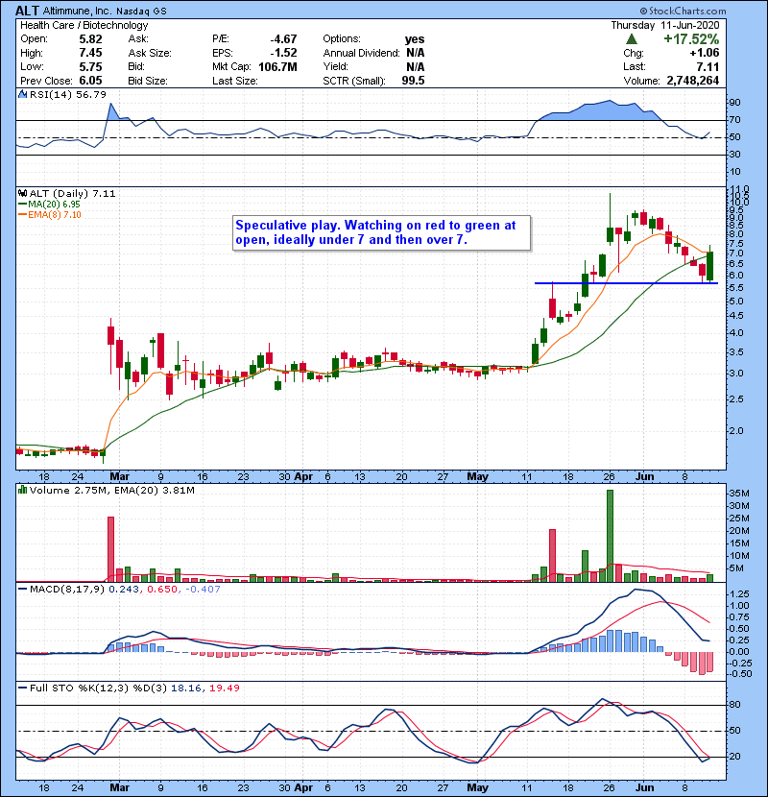
Task: Click the Chg value +1.06
Action: click(x=705, y=53)
